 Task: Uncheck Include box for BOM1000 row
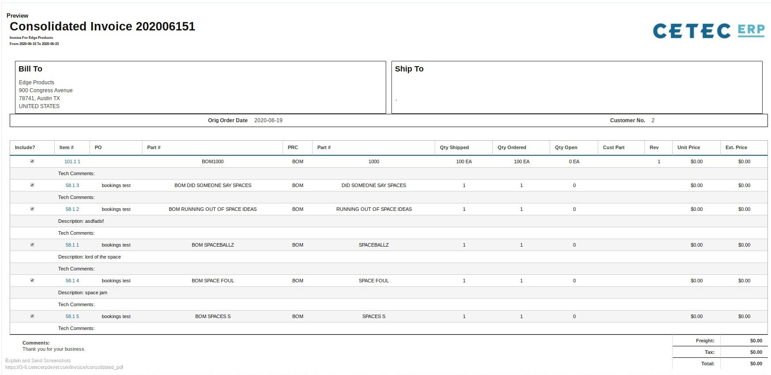click(32, 161)
